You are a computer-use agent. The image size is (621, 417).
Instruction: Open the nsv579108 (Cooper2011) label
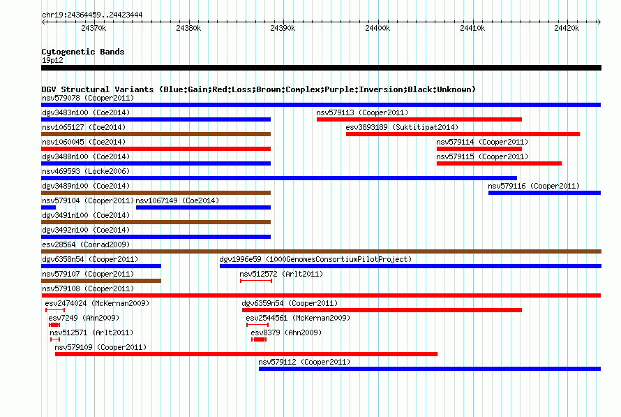(x=88, y=288)
